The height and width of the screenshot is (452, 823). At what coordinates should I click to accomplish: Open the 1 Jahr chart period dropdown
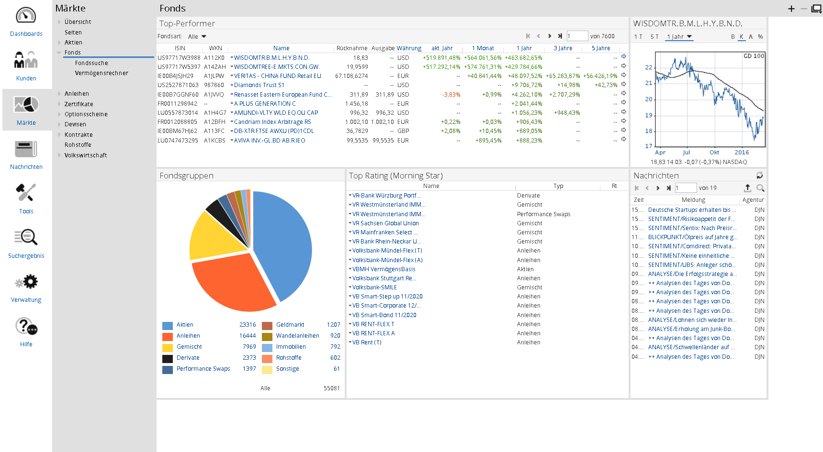[679, 37]
